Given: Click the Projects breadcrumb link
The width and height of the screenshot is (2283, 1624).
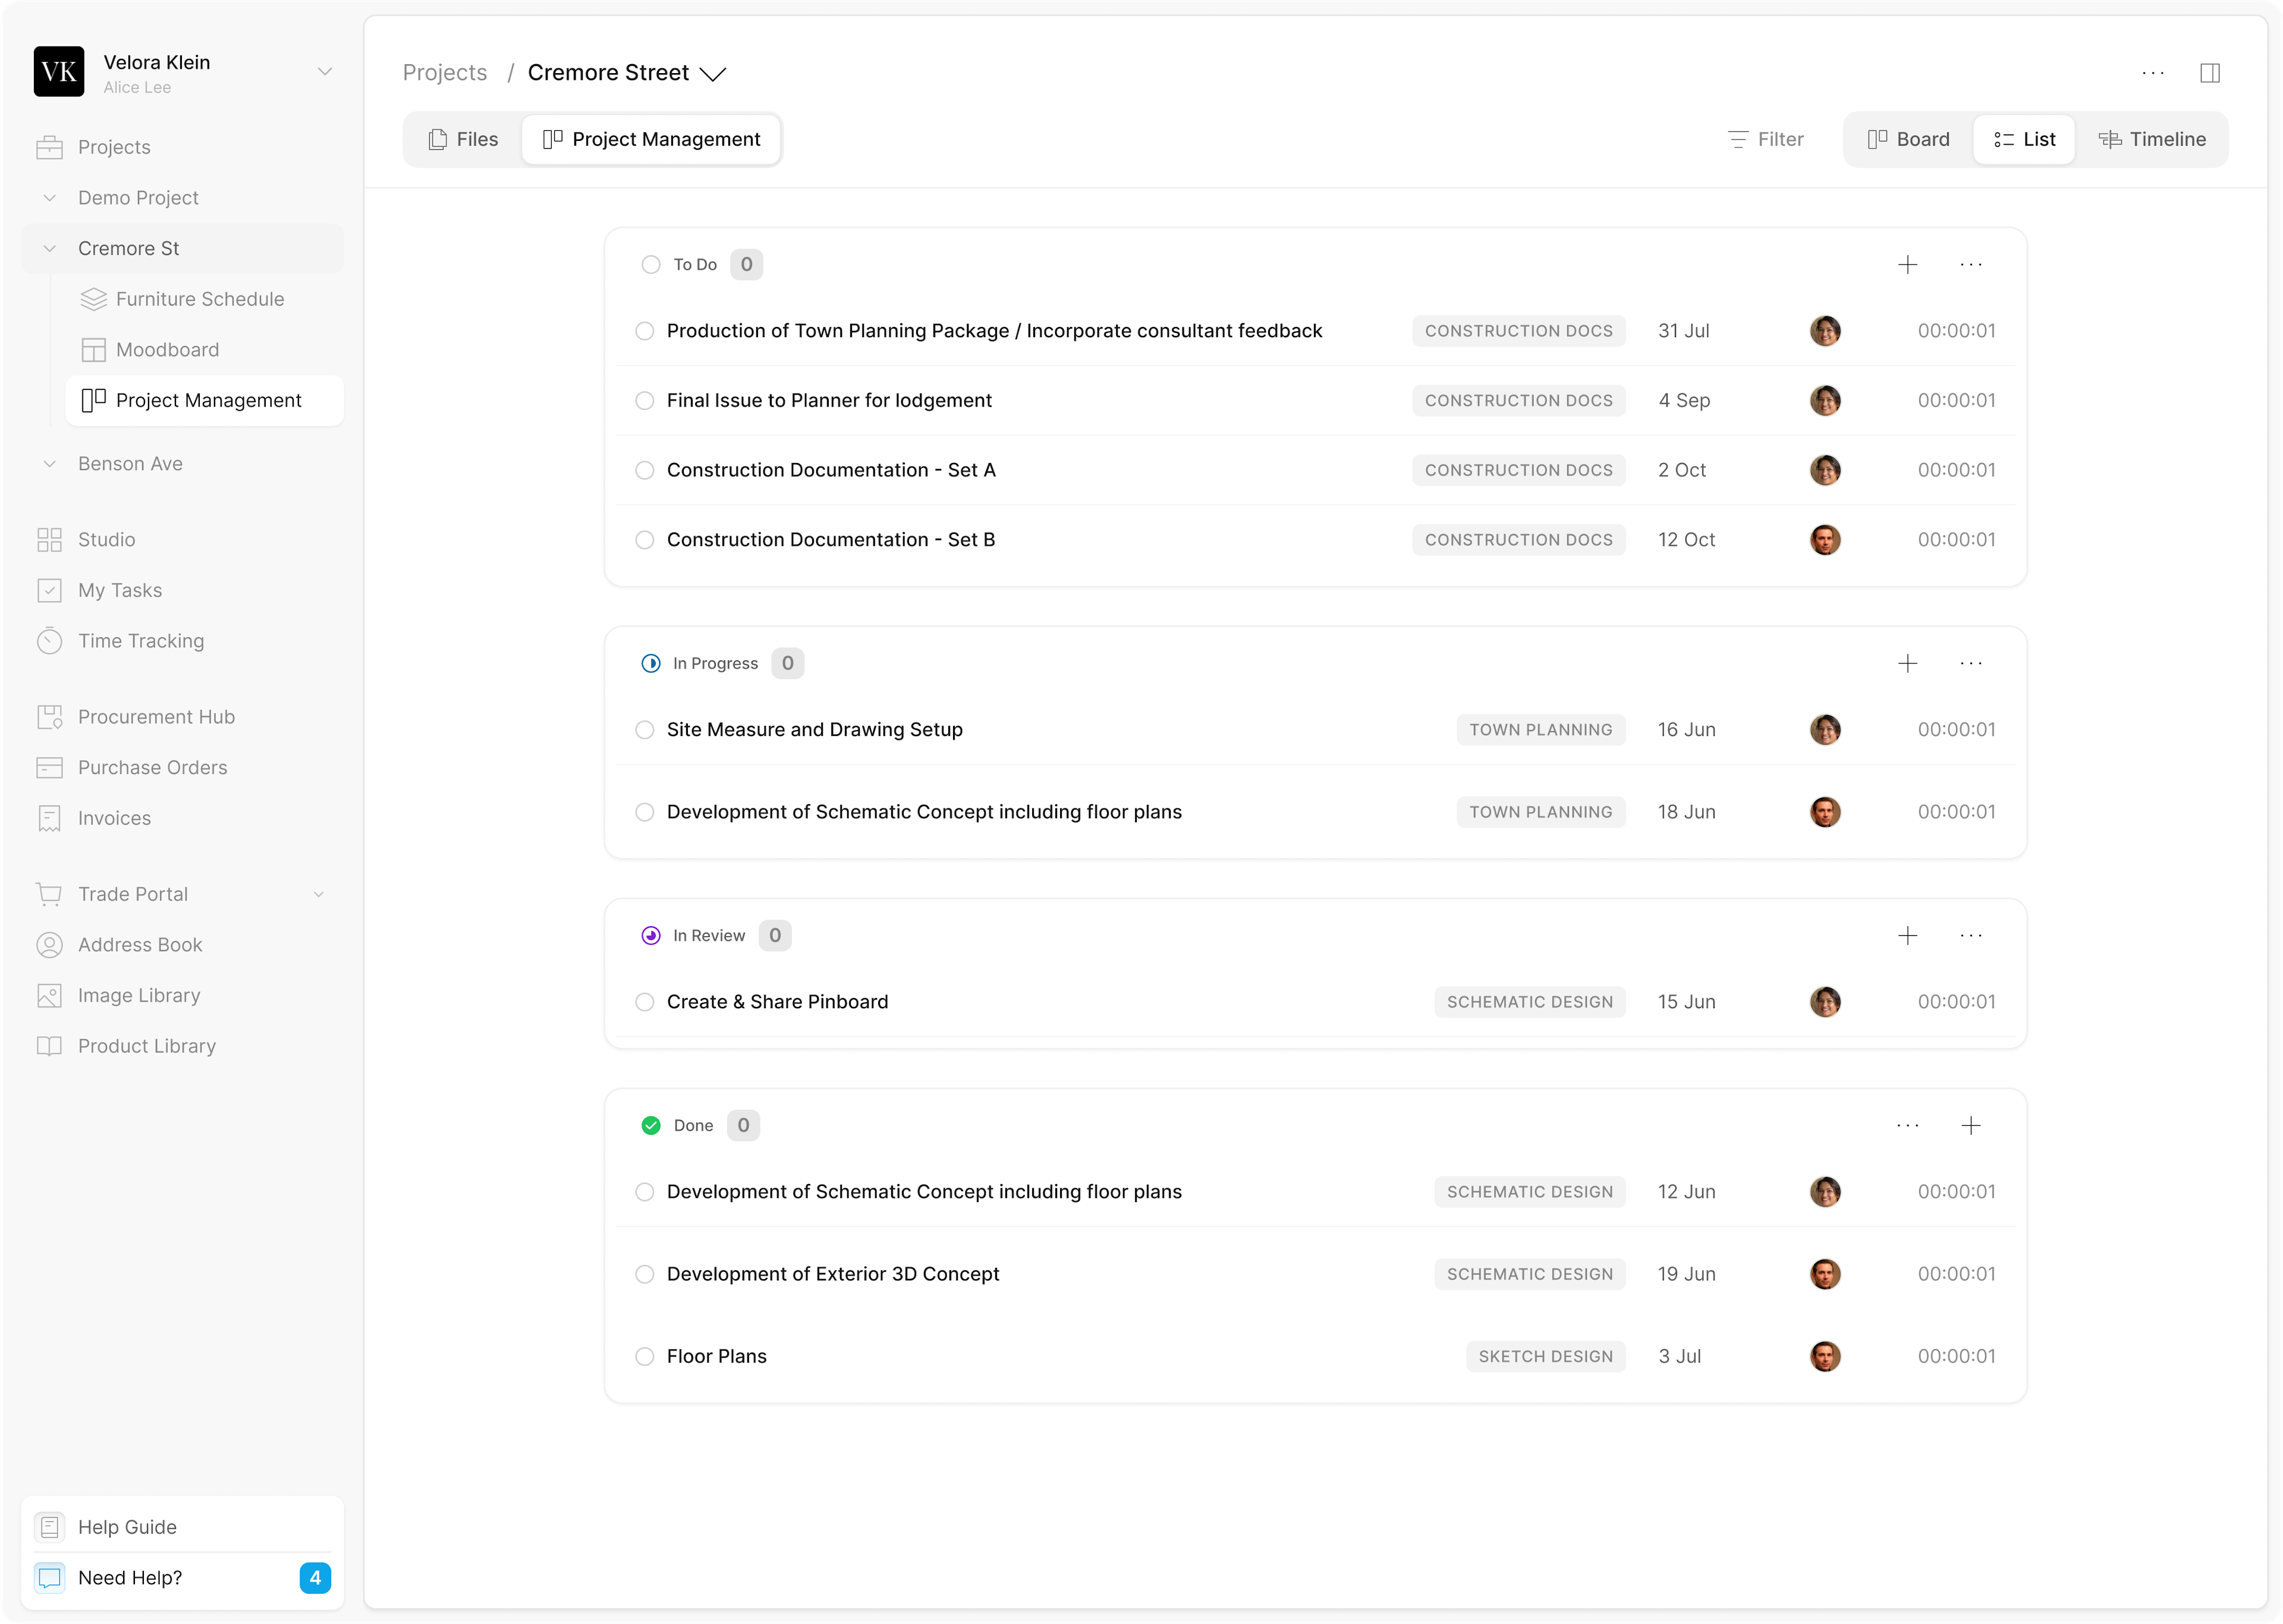Looking at the screenshot, I should (444, 72).
